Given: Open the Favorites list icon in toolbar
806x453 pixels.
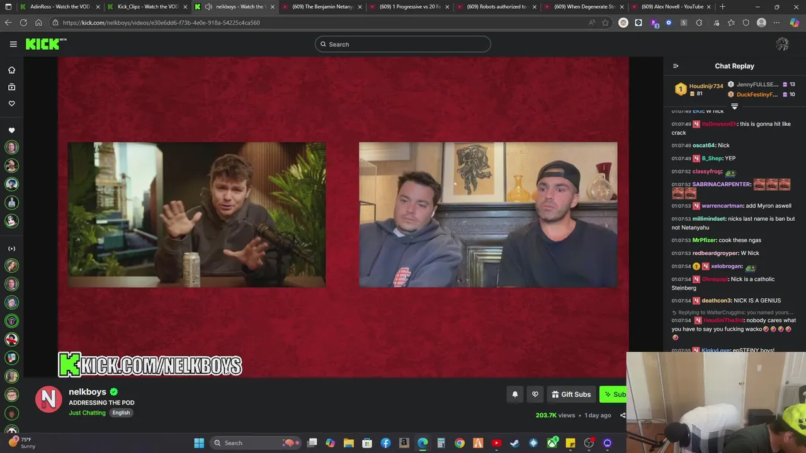Looking at the screenshot, I should [x=731, y=23].
